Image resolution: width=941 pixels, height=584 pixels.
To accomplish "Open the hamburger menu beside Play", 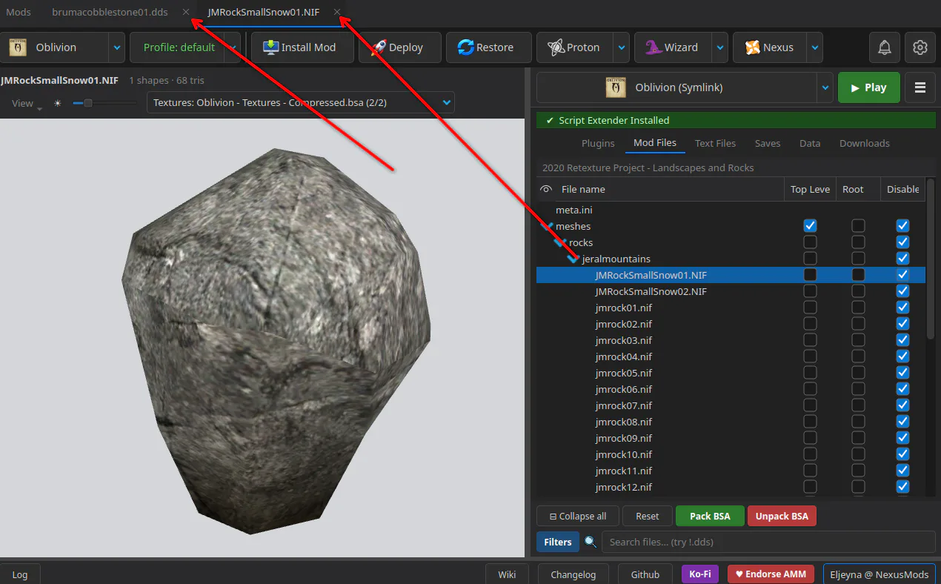I will click(x=920, y=87).
